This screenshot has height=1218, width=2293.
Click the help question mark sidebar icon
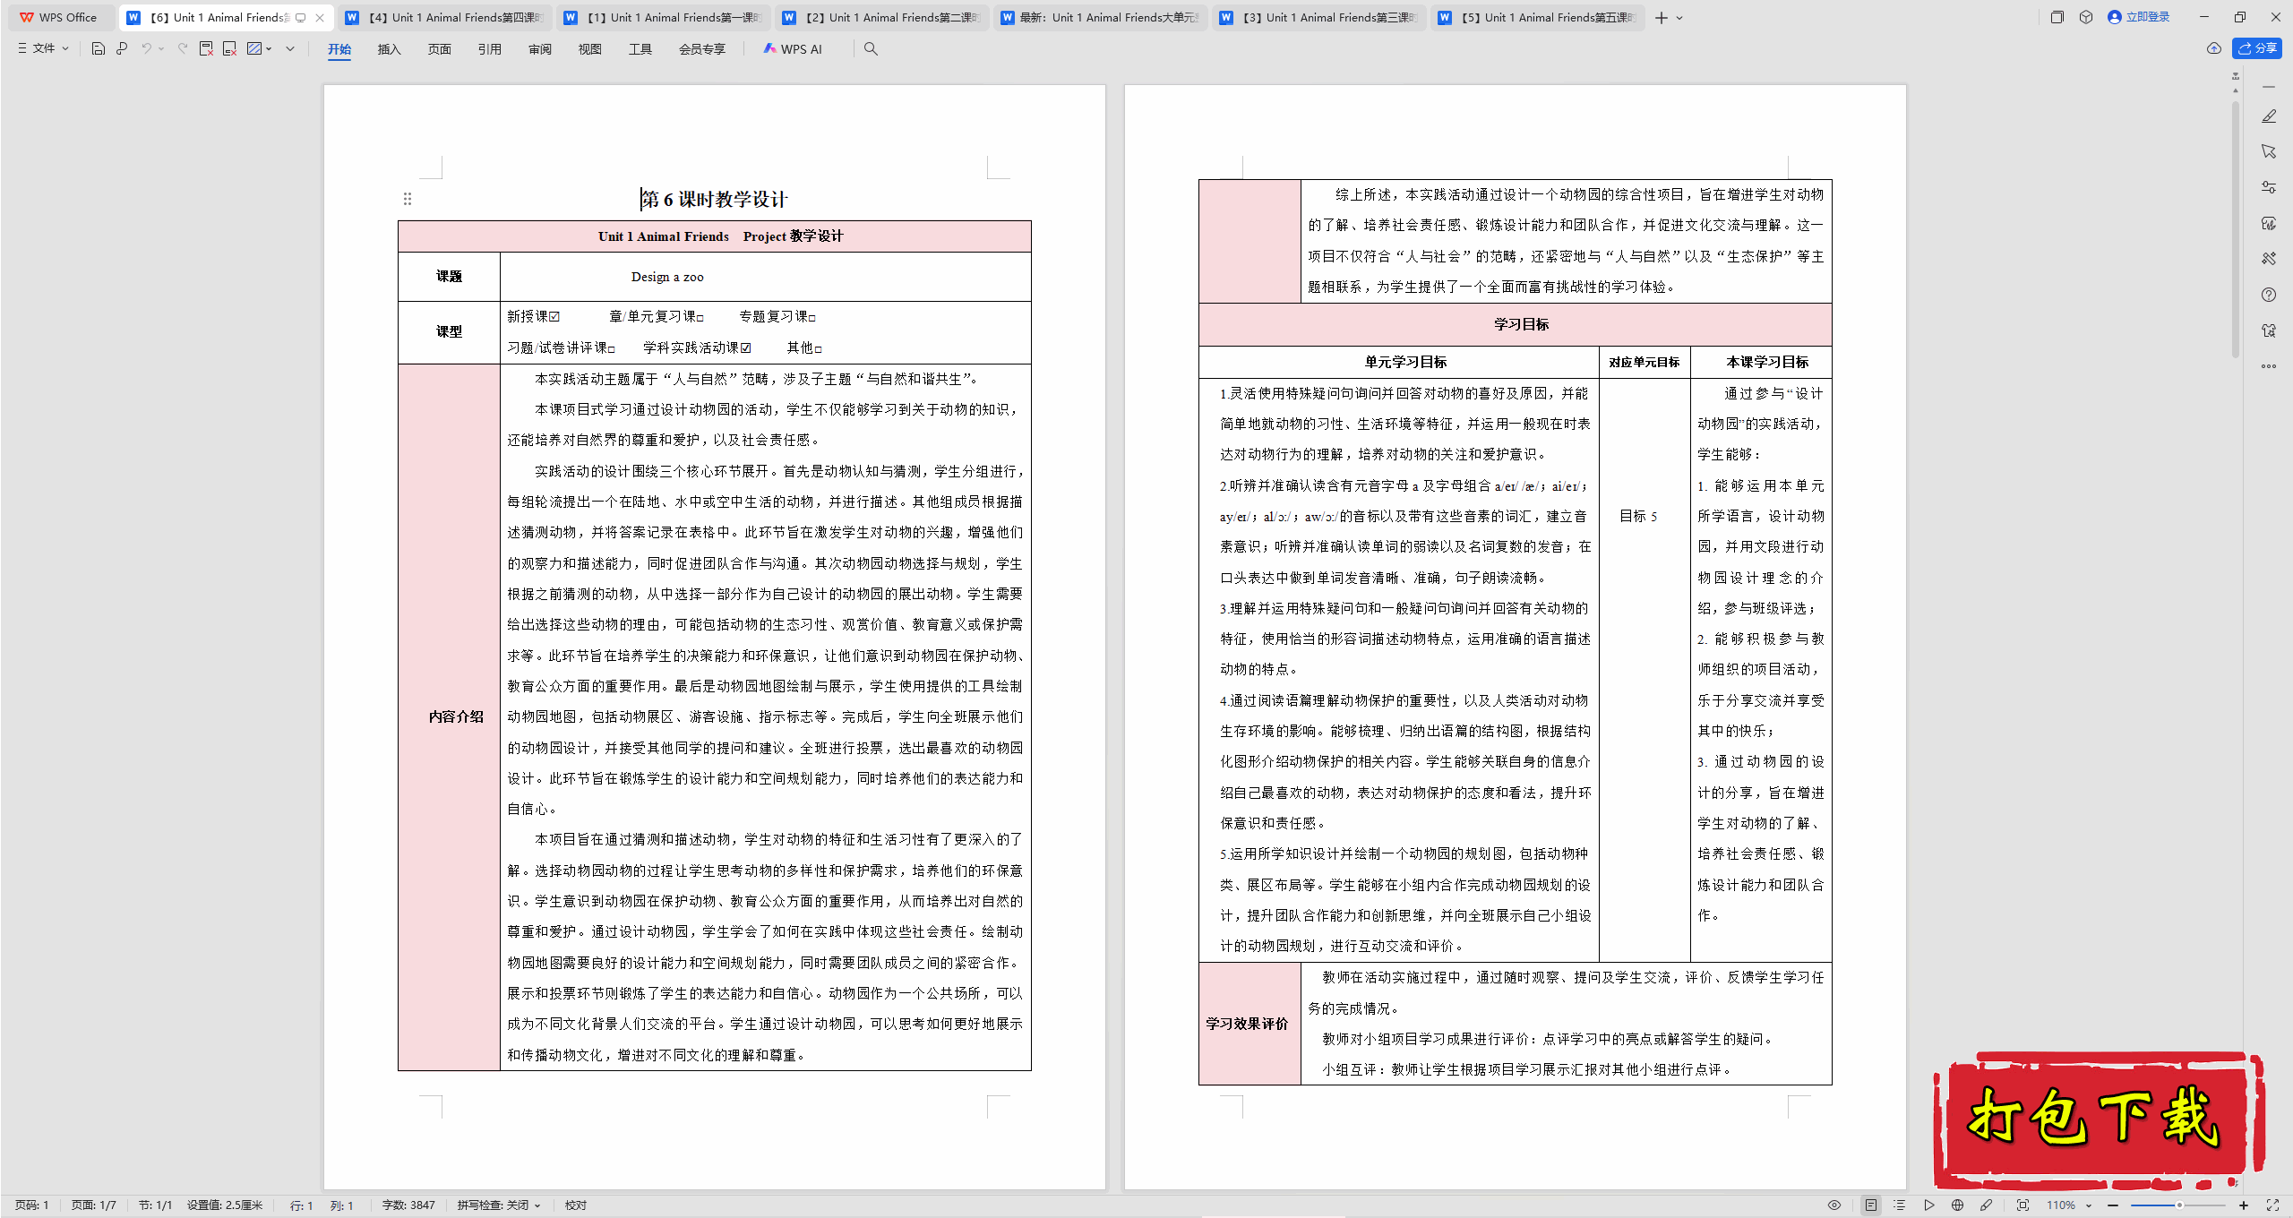2269,295
